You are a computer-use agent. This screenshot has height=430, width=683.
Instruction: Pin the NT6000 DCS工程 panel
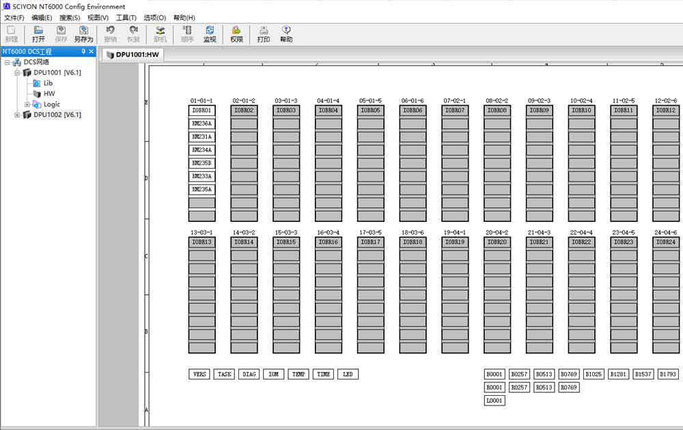tap(83, 51)
